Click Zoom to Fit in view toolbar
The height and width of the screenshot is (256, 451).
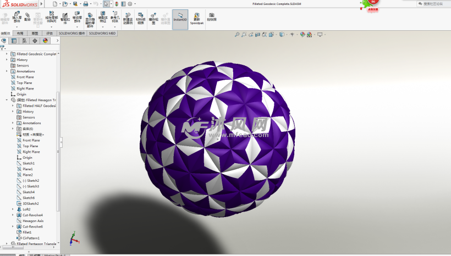click(237, 35)
